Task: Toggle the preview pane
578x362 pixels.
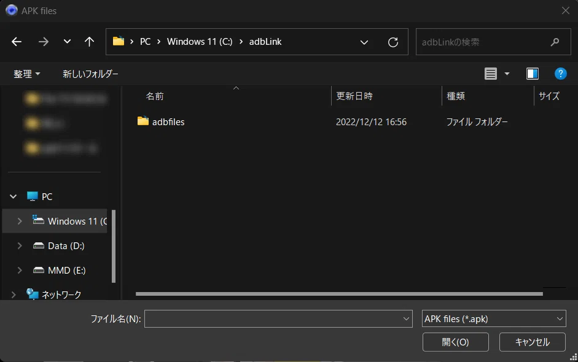Action: pyautogui.click(x=533, y=74)
